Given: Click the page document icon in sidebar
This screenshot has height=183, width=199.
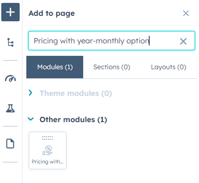Looking at the screenshot, I should click(x=10, y=143).
